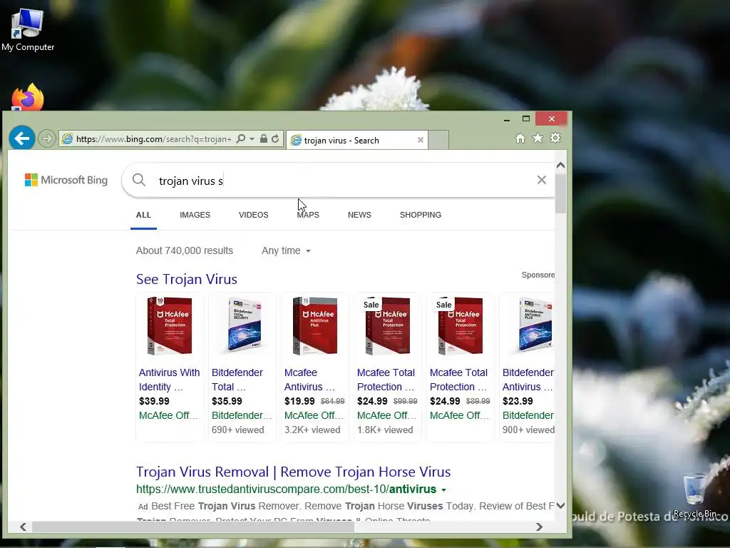Click the Bing search magnifier icon

[x=139, y=180]
